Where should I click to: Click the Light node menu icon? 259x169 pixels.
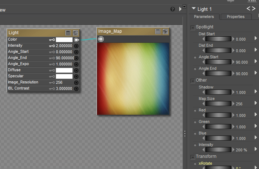68,33
